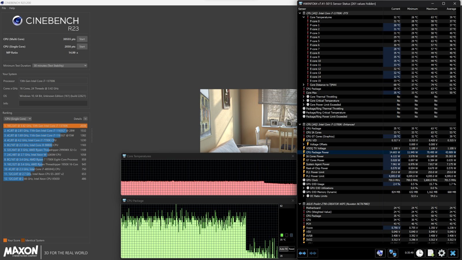Click the circle icon beside GPU Clock
The width and height of the screenshot is (462, 260).
coord(304,180)
